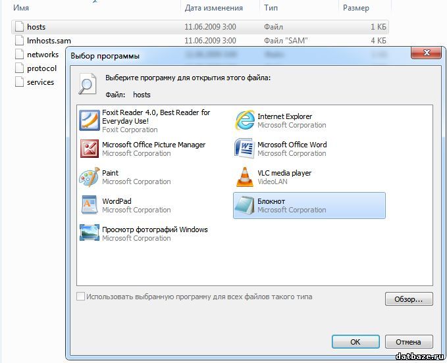Click the Обзор browse button

pyautogui.click(x=408, y=300)
